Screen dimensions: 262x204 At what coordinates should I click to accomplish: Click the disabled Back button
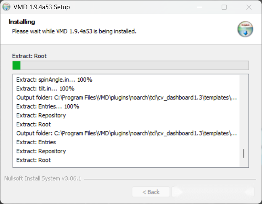click(x=151, y=192)
